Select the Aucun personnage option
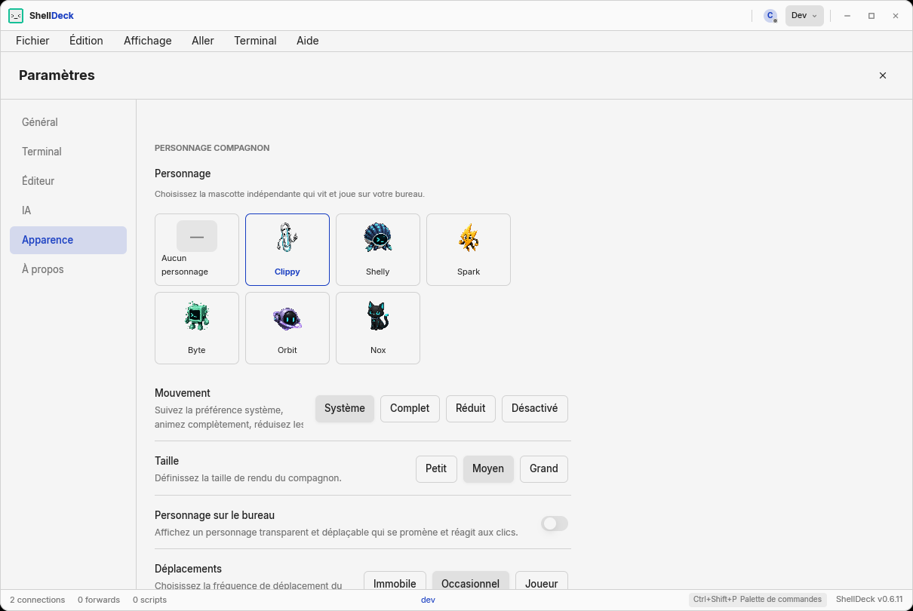The width and height of the screenshot is (913, 611). 197,250
